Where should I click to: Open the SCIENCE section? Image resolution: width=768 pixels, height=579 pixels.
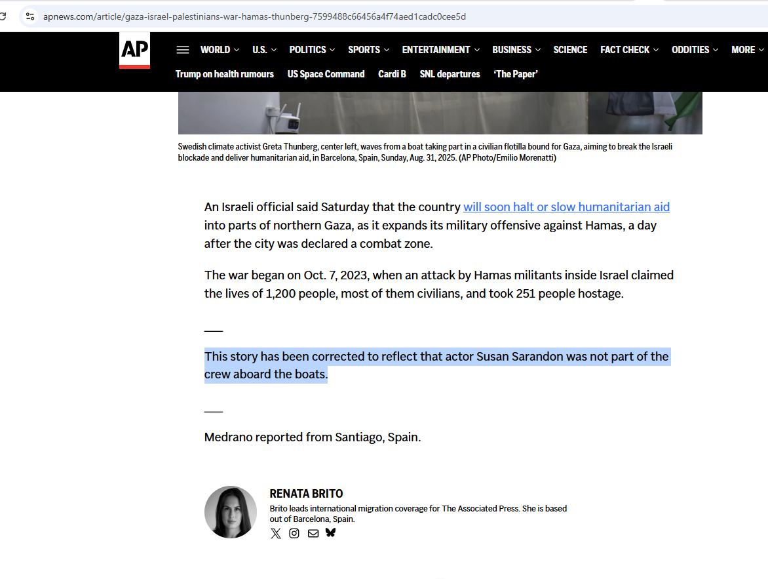pos(570,50)
